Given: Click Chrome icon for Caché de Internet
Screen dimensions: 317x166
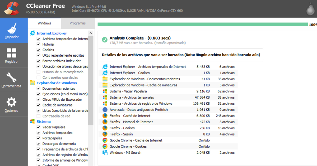Looking at the screenshot, I should (x=105, y=140).
